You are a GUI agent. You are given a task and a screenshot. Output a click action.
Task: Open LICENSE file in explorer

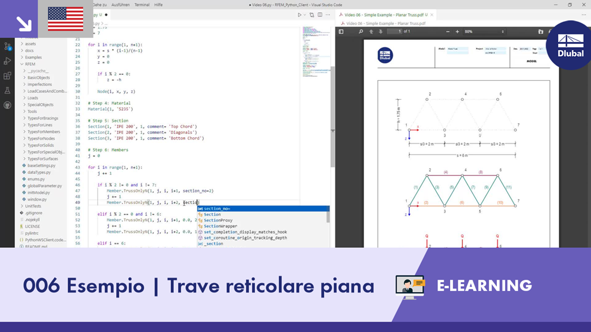[x=32, y=226]
